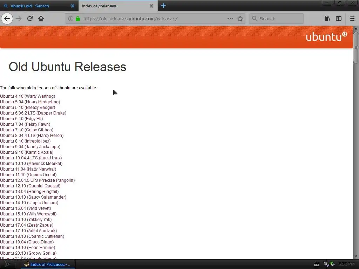359x269 pixels.
Task: Select Ubuntu 9.04 (Jaunty Jackalope)
Action: [x=30, y=147]
